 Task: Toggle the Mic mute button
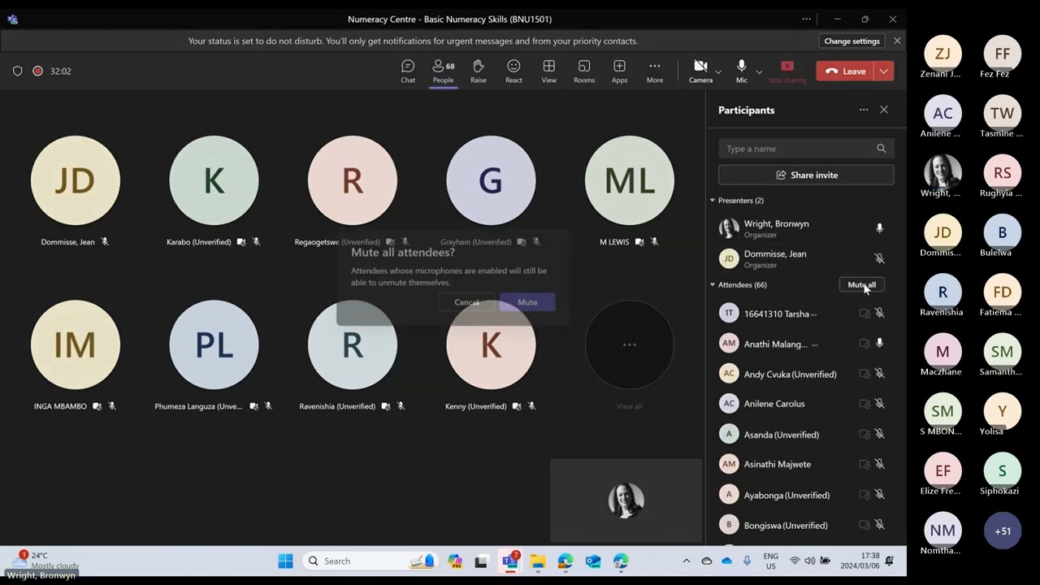click(x=741, y=71)
